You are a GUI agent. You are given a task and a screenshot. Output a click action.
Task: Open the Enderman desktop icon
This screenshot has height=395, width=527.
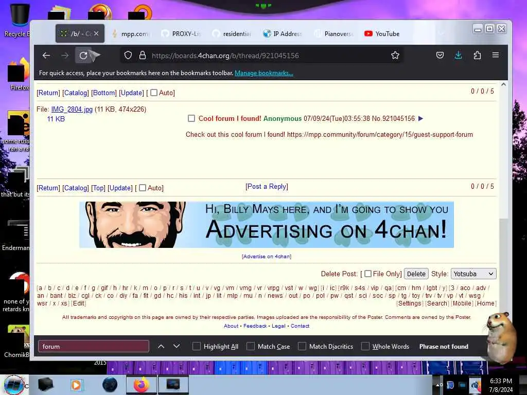tap(17, 235)
